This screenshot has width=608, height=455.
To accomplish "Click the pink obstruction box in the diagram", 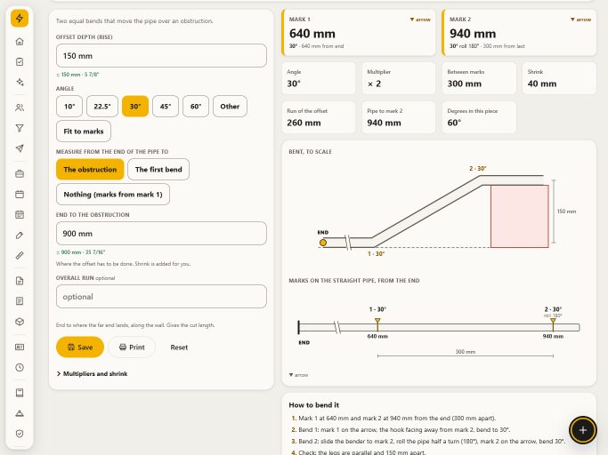I will click(x=520, y=216).
